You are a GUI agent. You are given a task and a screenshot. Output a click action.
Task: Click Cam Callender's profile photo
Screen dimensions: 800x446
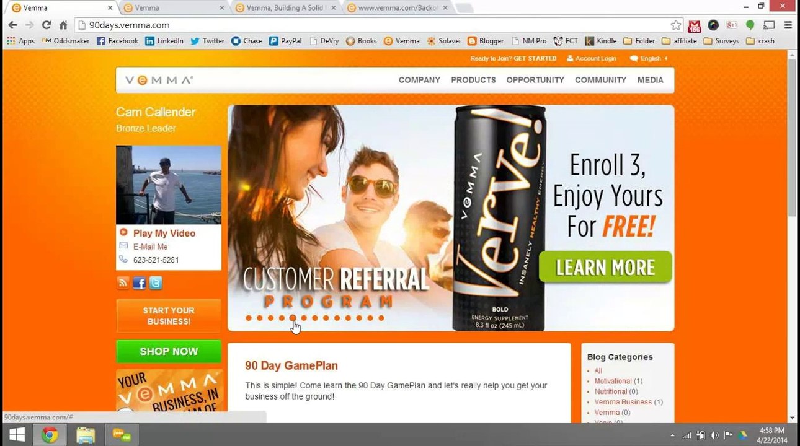point(169,185)
